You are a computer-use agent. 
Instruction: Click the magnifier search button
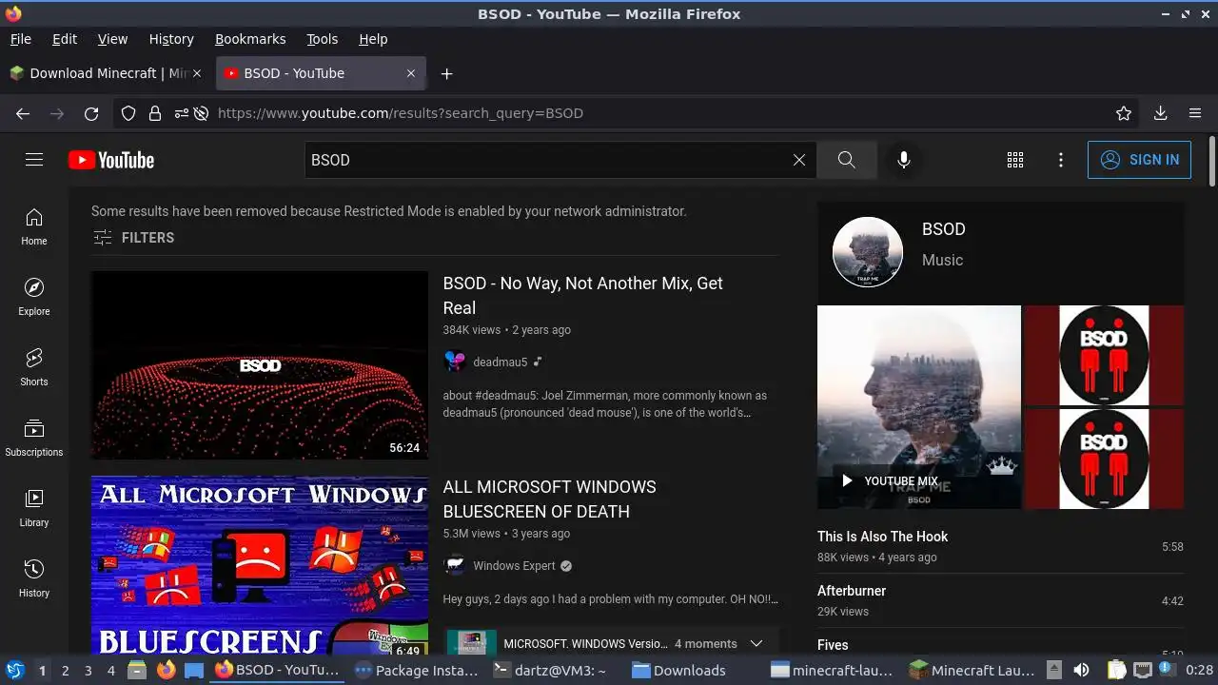(x=846, y=160)
